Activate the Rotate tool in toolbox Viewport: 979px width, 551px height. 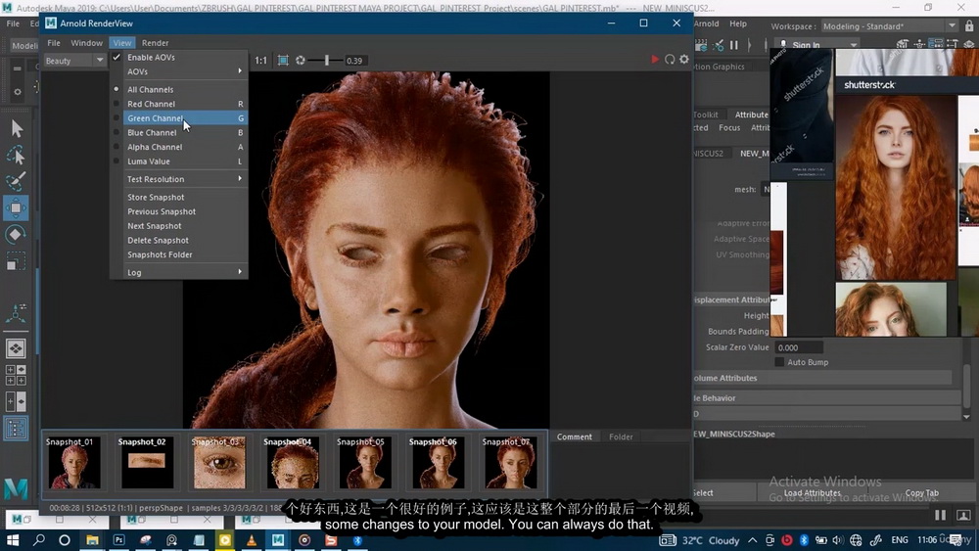(17, 235)
